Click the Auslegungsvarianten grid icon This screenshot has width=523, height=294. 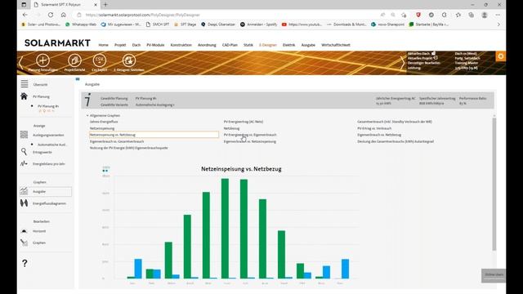pyautogui.click(x=24, y=135)
